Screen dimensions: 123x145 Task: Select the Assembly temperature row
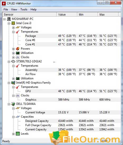click(x=72, y=70)
